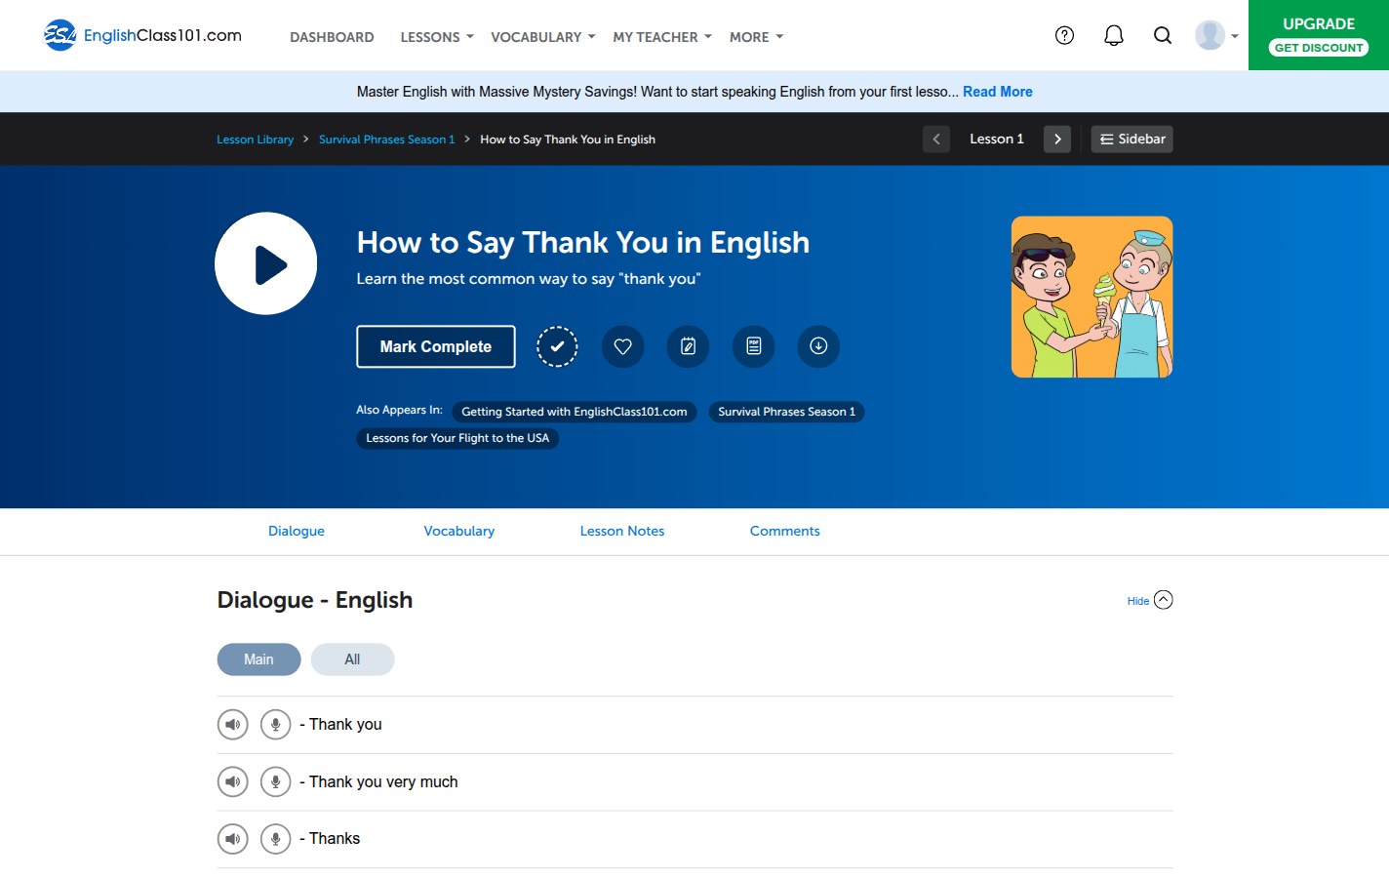Toggle the dashed checkmark completion icon
Image resolution: width=1389 pixels, height=878 pixels.
tap(557, 346)
